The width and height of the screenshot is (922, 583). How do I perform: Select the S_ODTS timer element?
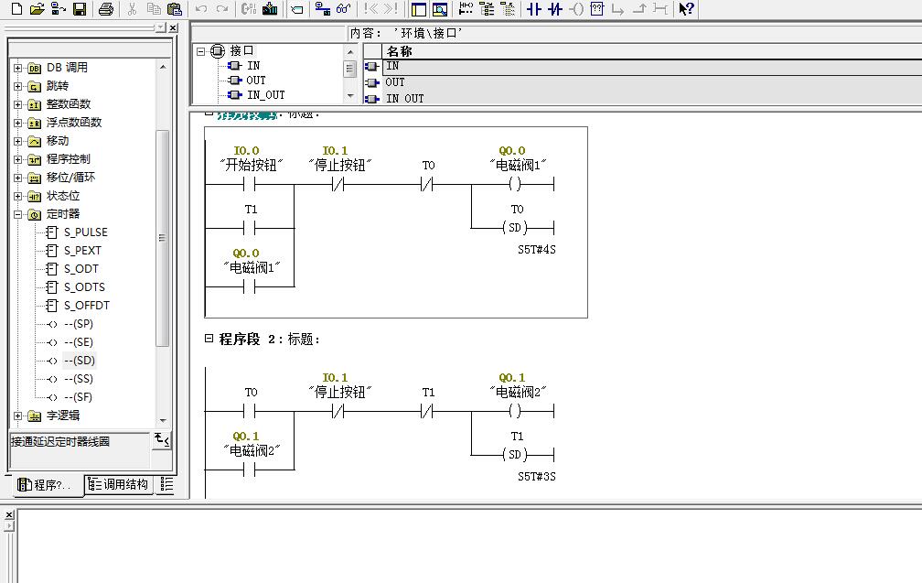pyautogui.click(x=84, y=287)
